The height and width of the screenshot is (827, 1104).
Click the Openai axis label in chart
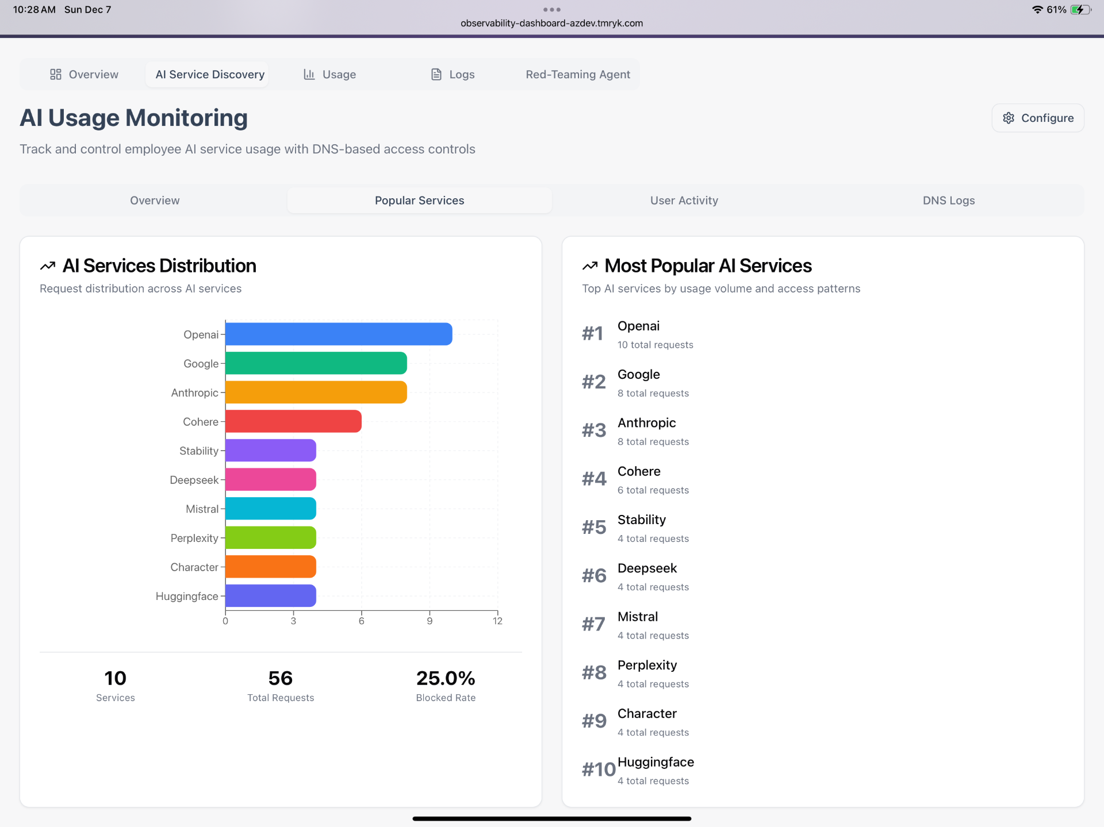coord(201,334)
